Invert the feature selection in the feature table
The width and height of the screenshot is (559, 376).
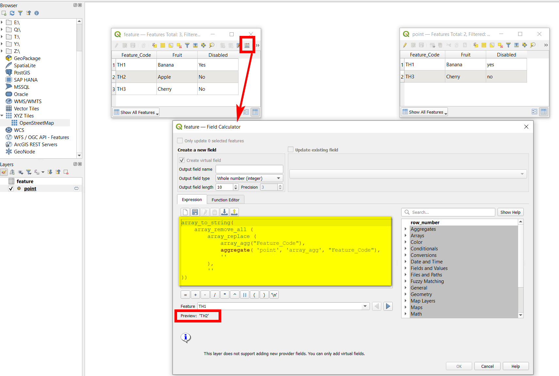click(x=171, y=45)
